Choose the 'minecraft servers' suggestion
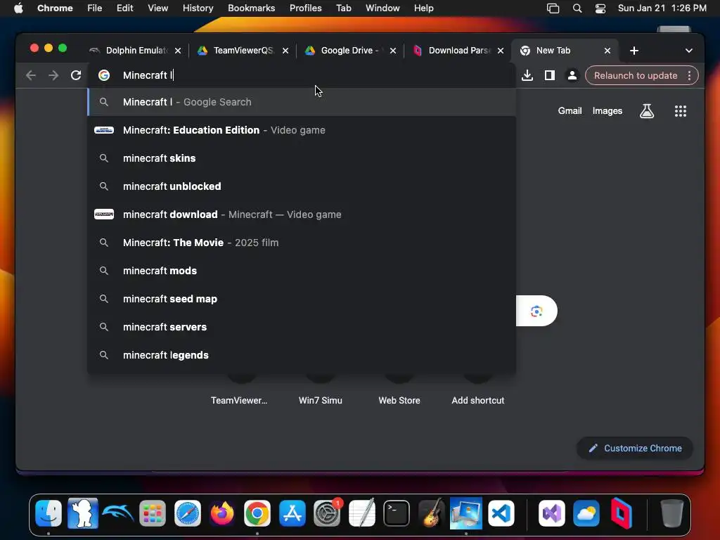This screenshot has width=720, height=540. (x=302, y=327)
